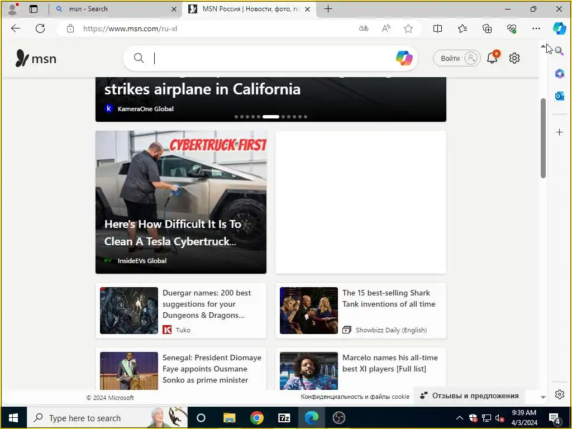Open Windows notification center icon
This screenshot has height=429, width=572.
click(555, 418)
